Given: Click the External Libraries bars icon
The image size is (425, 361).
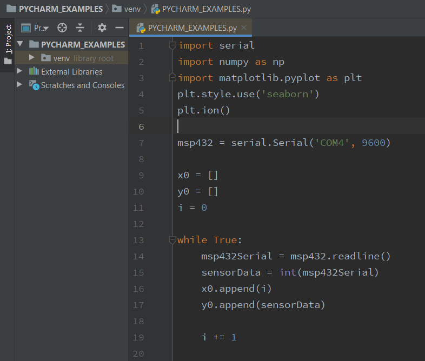Looking at the screenshot, I should [34, 71].
